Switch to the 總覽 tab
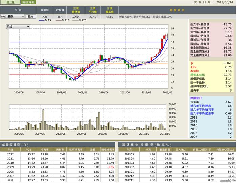This screenshot has height=183, width=237. click(10, 2)
